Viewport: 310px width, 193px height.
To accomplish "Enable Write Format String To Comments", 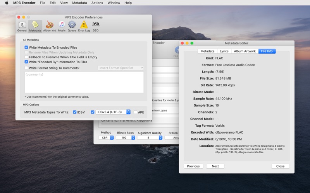I will (26, 68).
